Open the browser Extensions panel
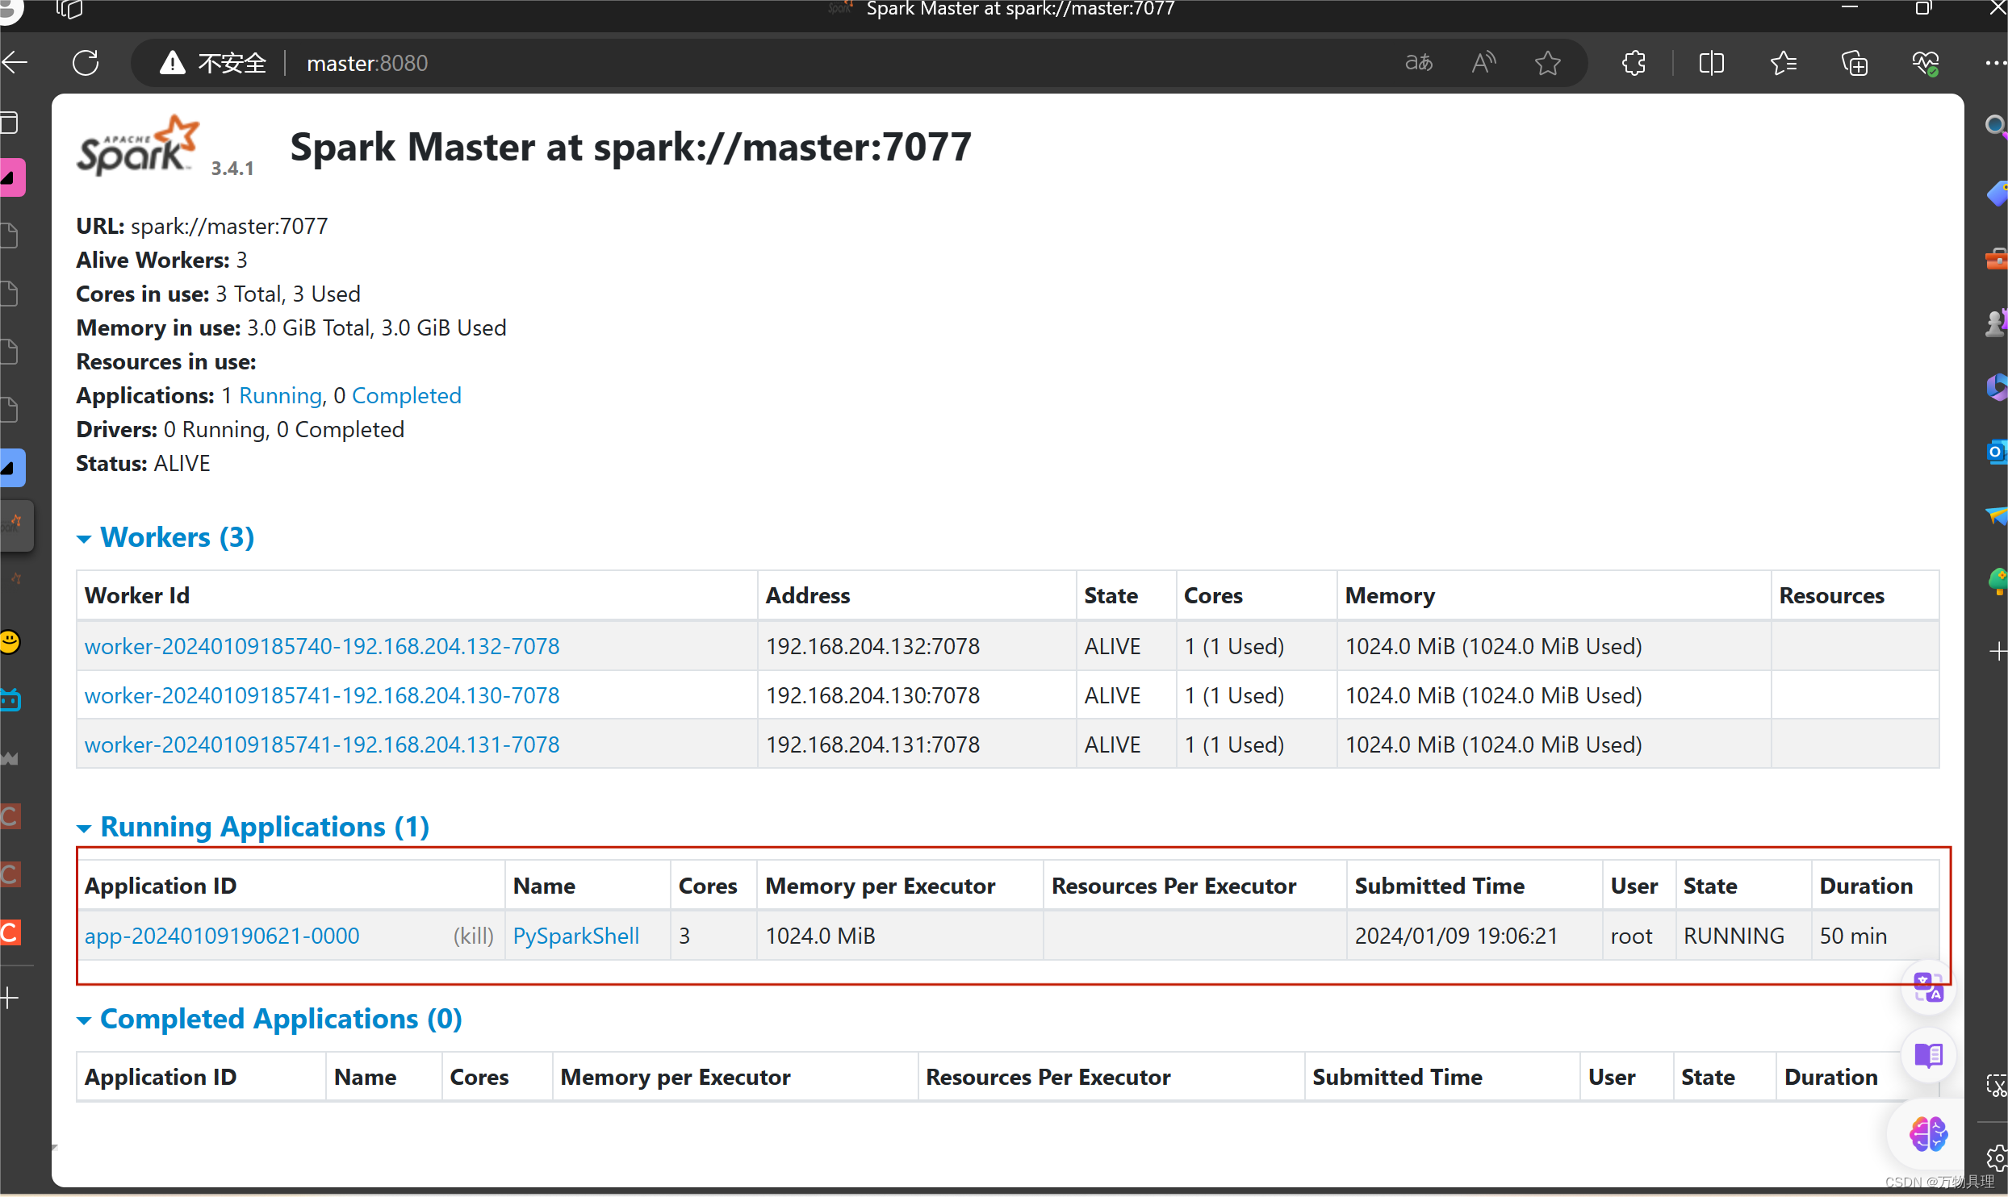The width and height of the screenshot is (2008, 1197). pos(1634,62)
